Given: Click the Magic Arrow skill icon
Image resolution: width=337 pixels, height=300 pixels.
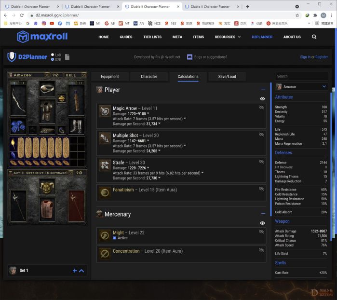Looking at the screenshot, I should [105, 111].
